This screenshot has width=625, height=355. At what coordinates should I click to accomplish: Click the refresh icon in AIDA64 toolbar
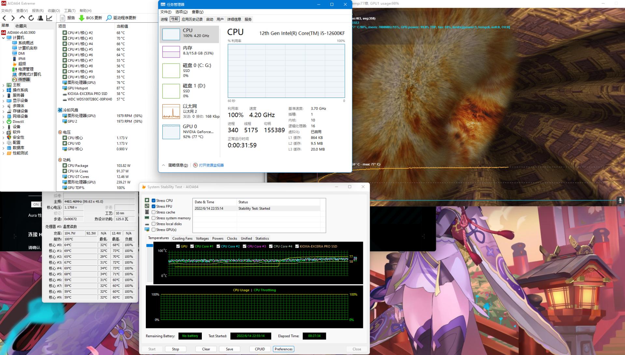(31, 18)
